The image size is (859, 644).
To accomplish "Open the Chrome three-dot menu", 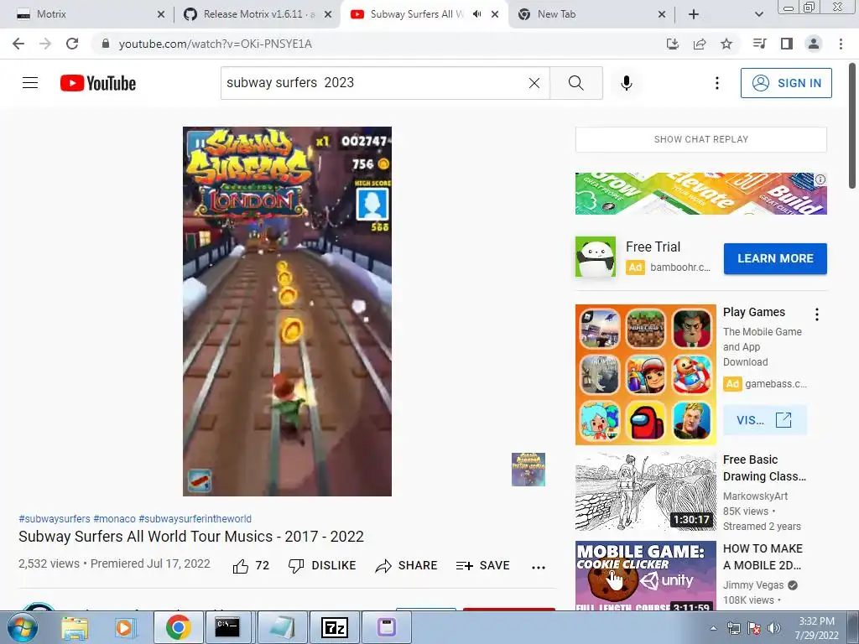I will [841, 44].
